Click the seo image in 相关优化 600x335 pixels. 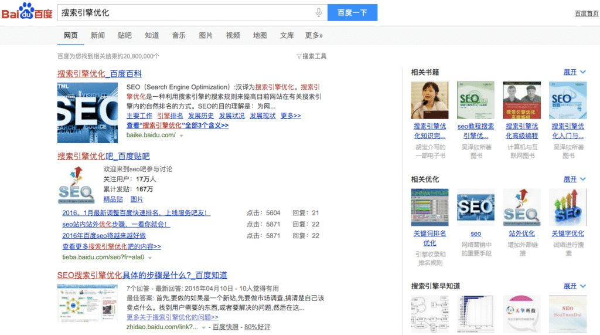point(476,207)
